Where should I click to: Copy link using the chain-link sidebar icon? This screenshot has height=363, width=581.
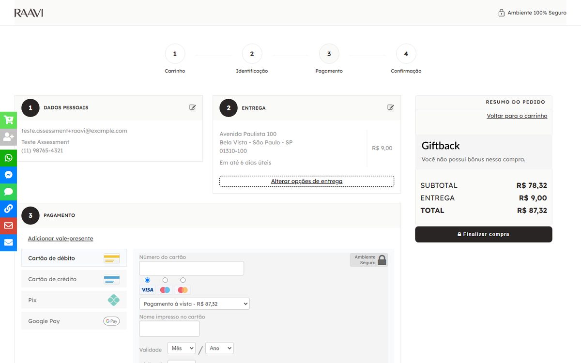(8, 209)
